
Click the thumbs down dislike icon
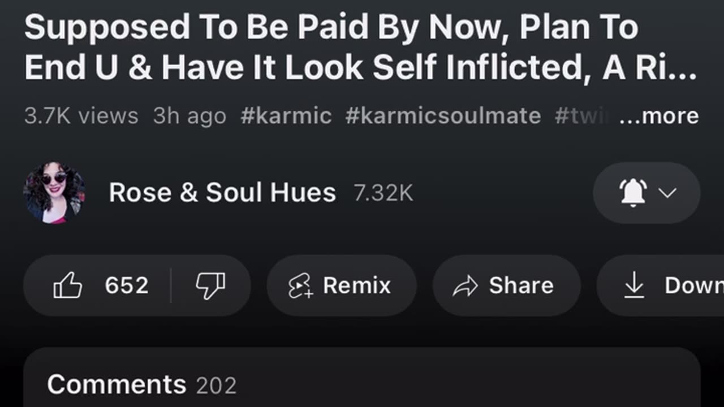coord(210,285)
